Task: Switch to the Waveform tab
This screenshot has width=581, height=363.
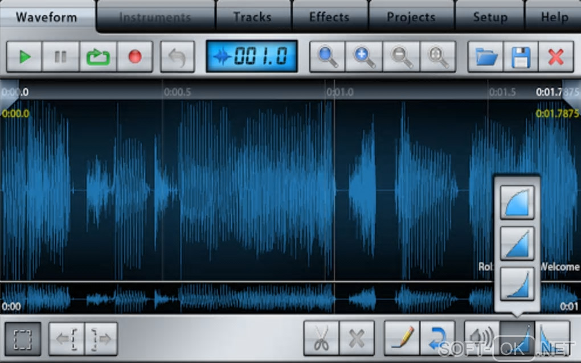Action: pyautogui.click(x=47, y=17)
